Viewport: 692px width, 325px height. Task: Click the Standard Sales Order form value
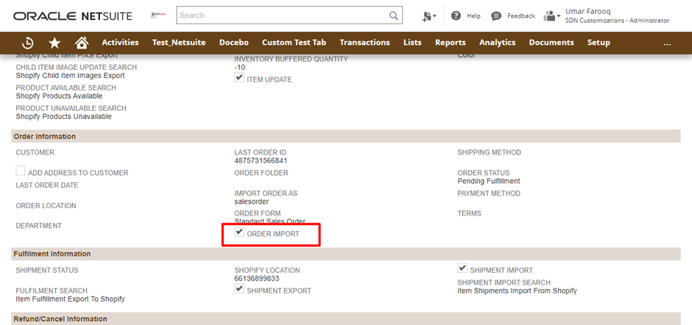pyautogui.click(x=269, y=221)
